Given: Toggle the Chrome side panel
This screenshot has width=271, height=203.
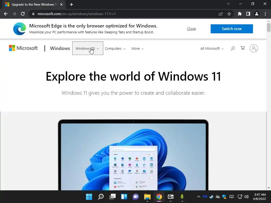Looking at the screenshot, I should click(248, 14).
